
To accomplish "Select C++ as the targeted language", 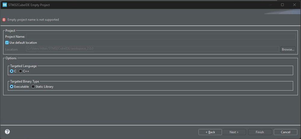I will tap(20, 71).
